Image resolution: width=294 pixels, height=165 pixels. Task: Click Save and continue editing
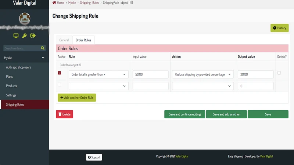pos(185,114)
